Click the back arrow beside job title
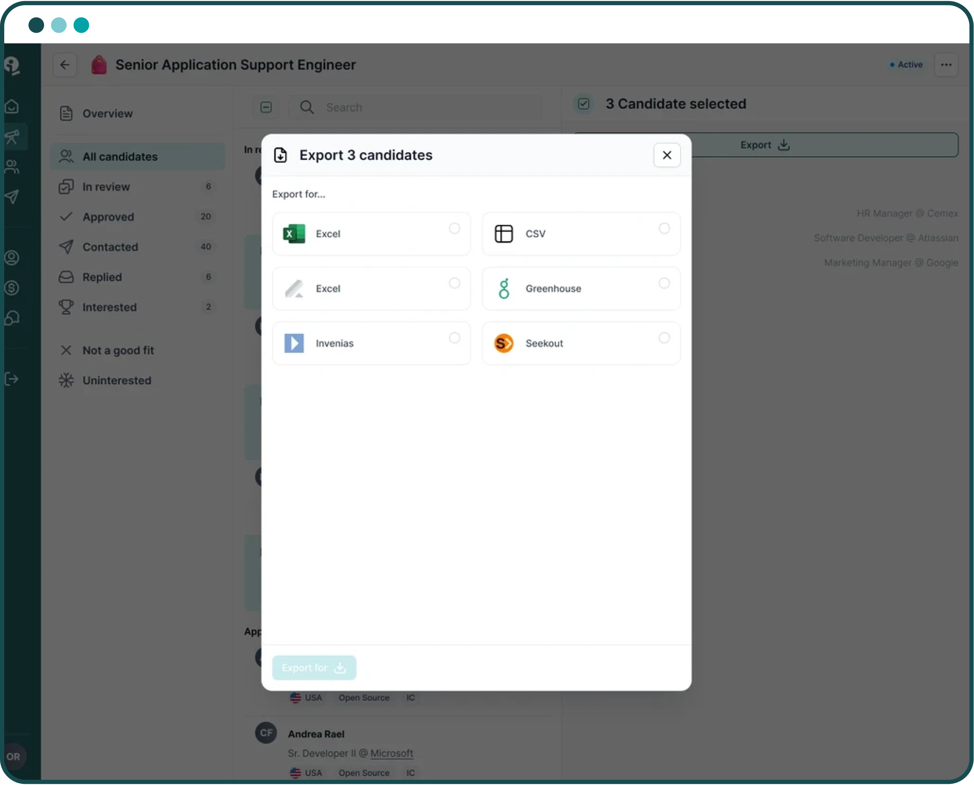This screenshot has width=974, height=785. click(65, 65)
